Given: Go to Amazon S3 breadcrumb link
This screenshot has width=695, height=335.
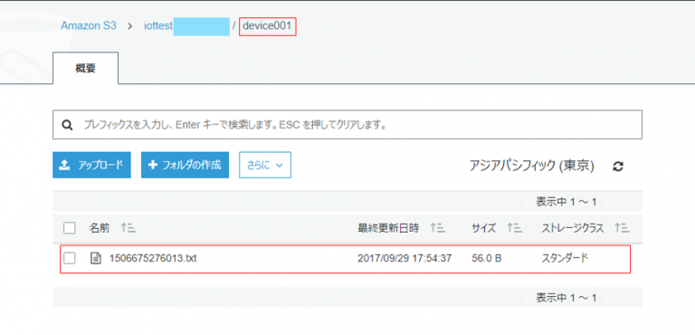Looking at the screenshot, I should click(x=89, y=25).
